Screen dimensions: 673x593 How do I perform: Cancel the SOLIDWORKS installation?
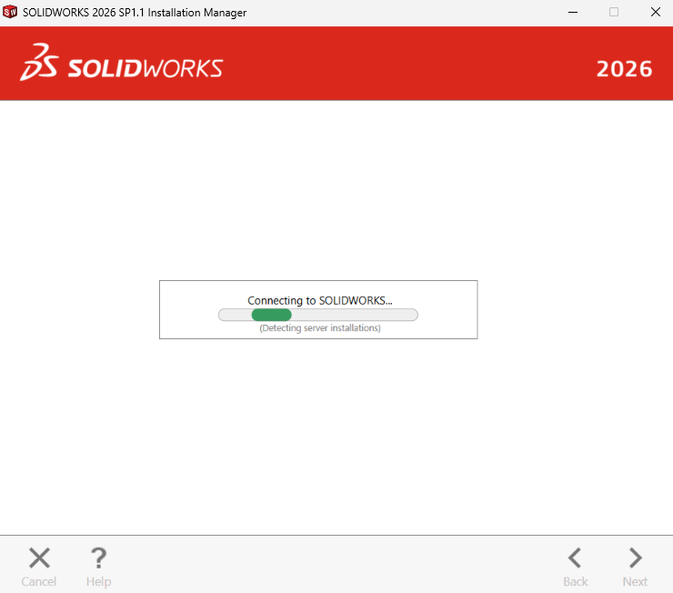coord(39,567)
